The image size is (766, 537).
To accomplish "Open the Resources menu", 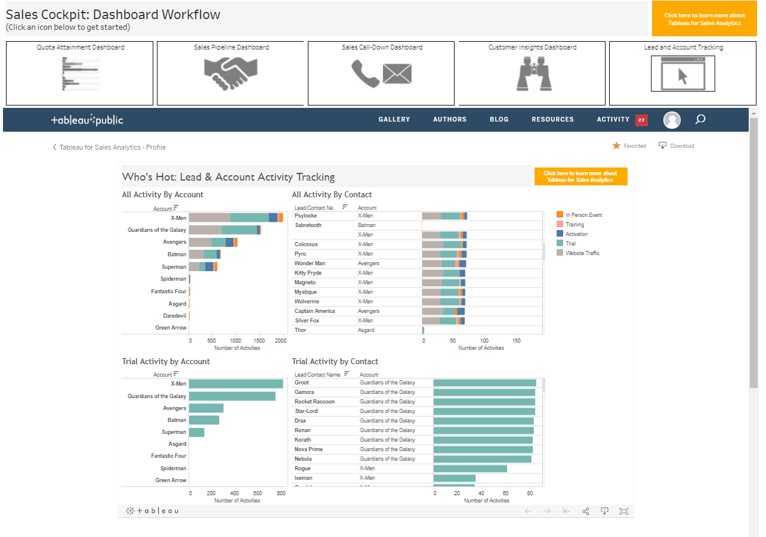I will [x=553, y=119].
